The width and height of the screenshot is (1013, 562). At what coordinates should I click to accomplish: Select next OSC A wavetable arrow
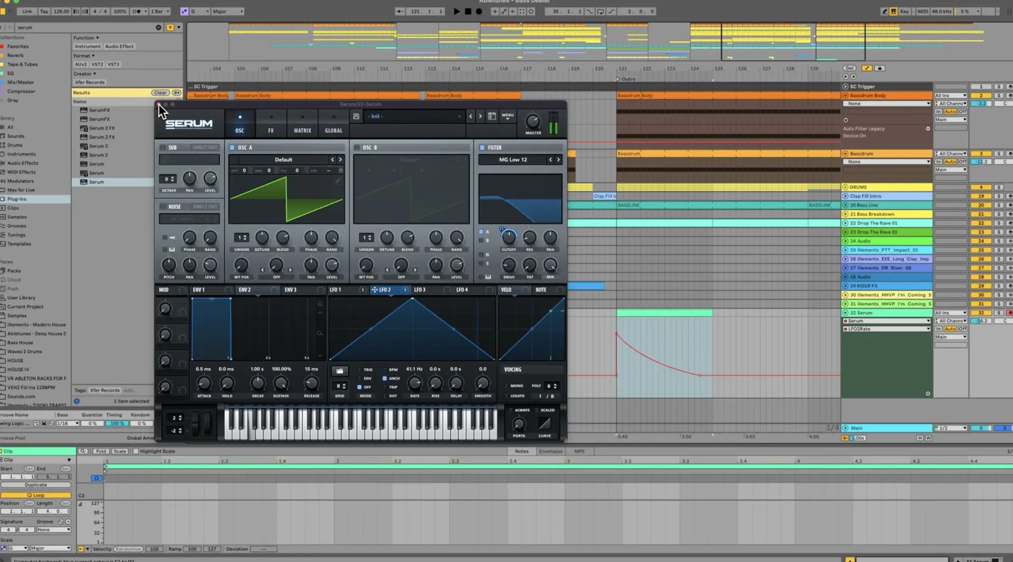(340, 159)
